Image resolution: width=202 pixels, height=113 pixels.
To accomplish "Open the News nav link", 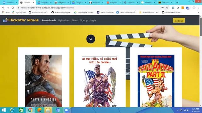I will point(74,20).
